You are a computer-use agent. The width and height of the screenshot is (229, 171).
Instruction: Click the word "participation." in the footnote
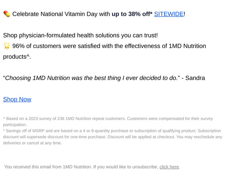coord(15,125)
